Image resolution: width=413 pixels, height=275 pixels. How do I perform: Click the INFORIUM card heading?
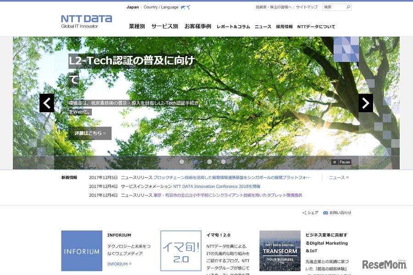click(119, 235)
